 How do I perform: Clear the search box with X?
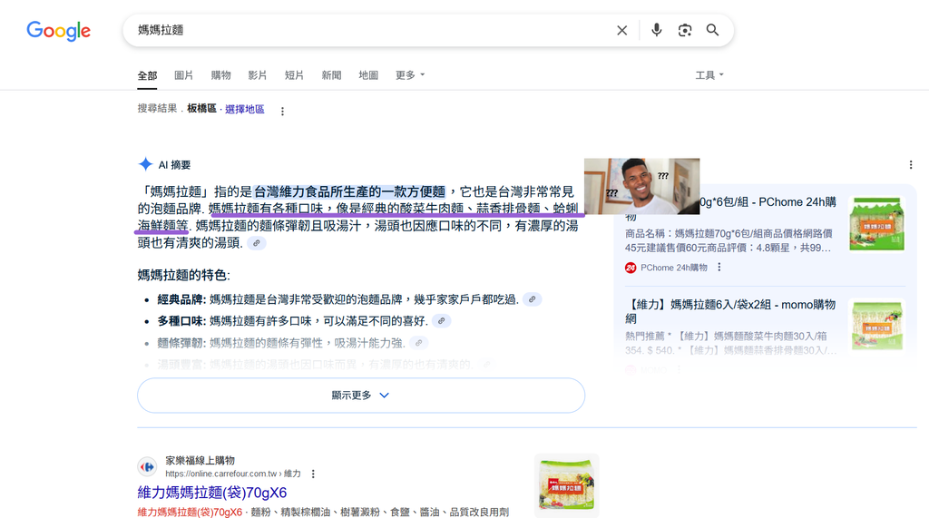point(621,30)
